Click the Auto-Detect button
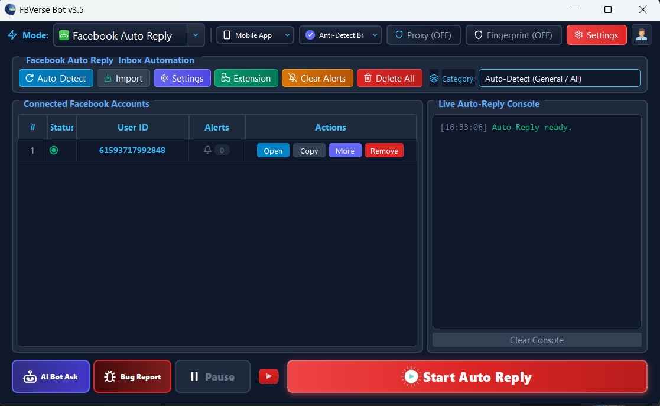The width and height of the screenshot is (660, 406). pyautogui.click(x=56, y=79)
